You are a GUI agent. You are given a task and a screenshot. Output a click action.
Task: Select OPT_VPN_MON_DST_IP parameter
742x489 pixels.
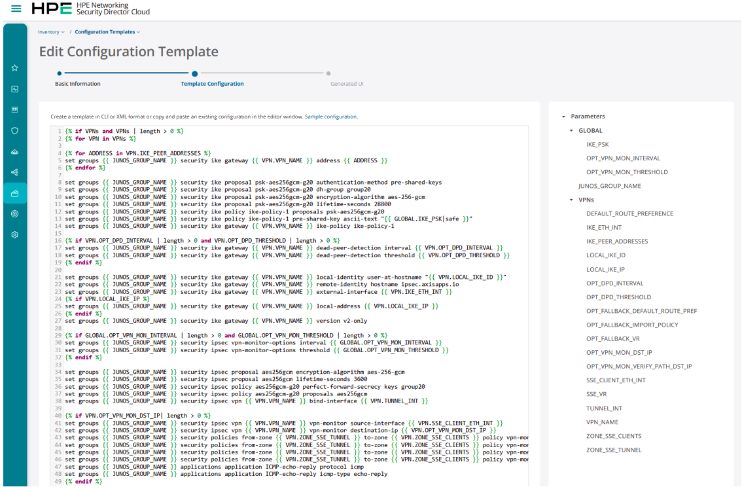pyautogui.click(x=619, y=352)
